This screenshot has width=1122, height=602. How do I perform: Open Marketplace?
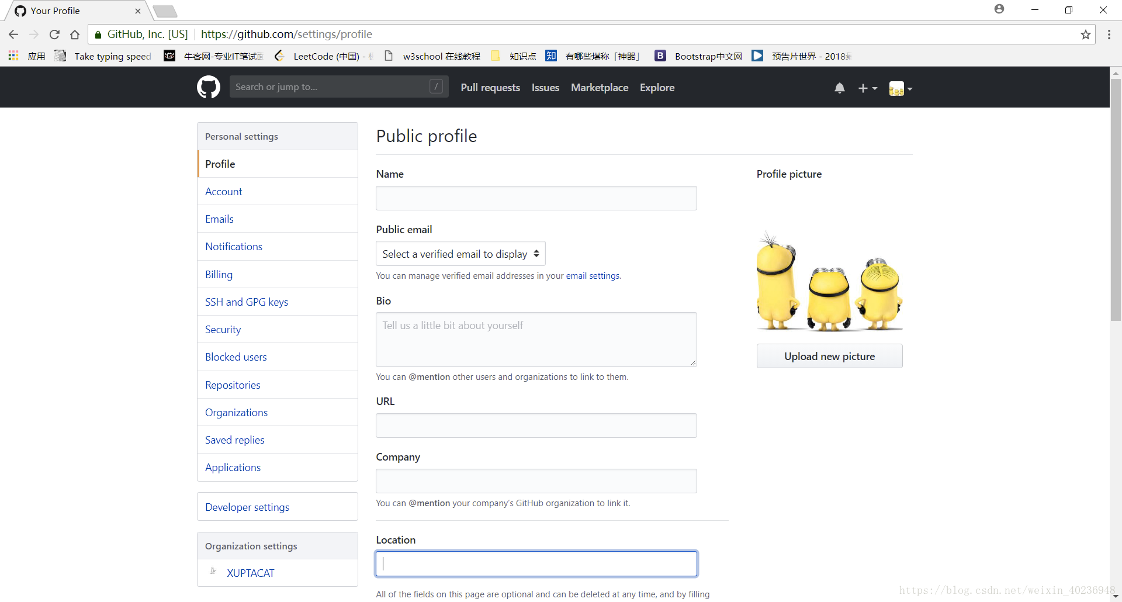(x=600, y=87)
